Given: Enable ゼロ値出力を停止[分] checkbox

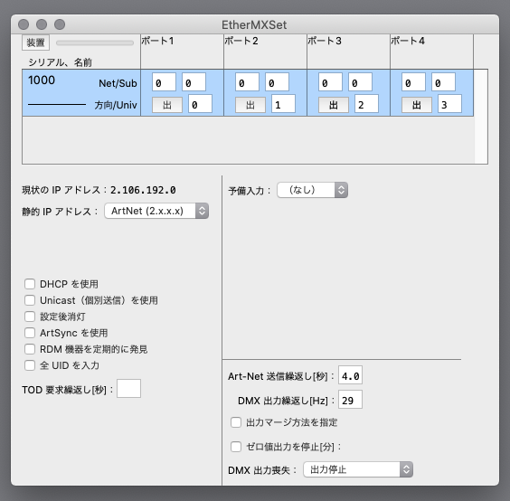Looking at the screenshot, I should [236, 447].
